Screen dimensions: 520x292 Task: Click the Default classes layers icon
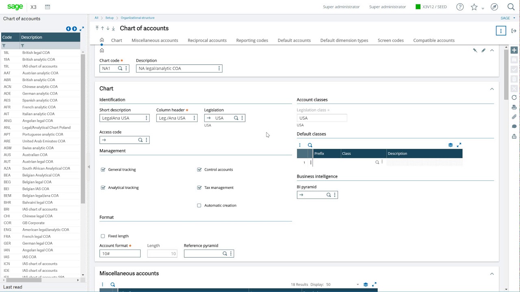(451, 145)
